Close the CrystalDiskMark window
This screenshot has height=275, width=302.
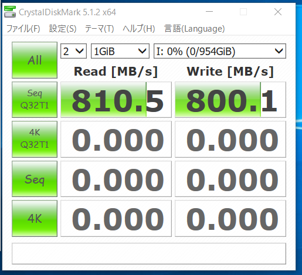[x=278, y=12]
